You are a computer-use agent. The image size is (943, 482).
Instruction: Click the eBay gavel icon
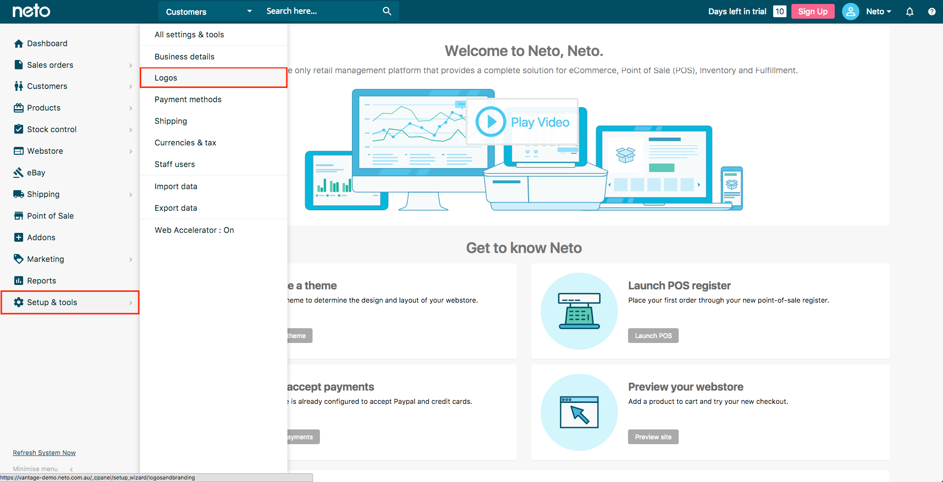(x=19, y=172)
